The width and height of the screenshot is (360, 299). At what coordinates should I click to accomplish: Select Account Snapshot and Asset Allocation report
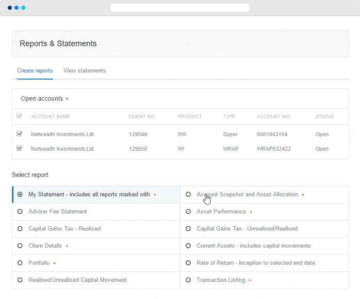(188, 195)
